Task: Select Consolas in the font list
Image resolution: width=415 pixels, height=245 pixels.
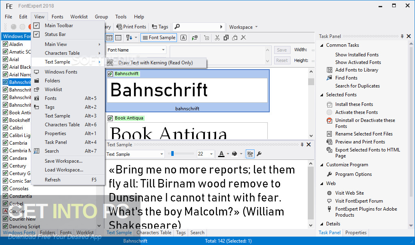Action: (18, 188)
